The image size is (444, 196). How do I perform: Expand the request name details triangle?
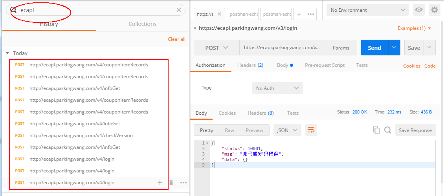point(195,28)
